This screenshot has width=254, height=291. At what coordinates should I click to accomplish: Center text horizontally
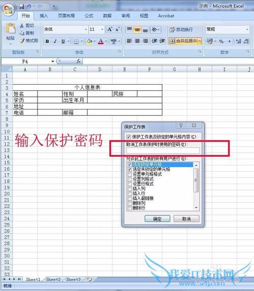[137, 41]
